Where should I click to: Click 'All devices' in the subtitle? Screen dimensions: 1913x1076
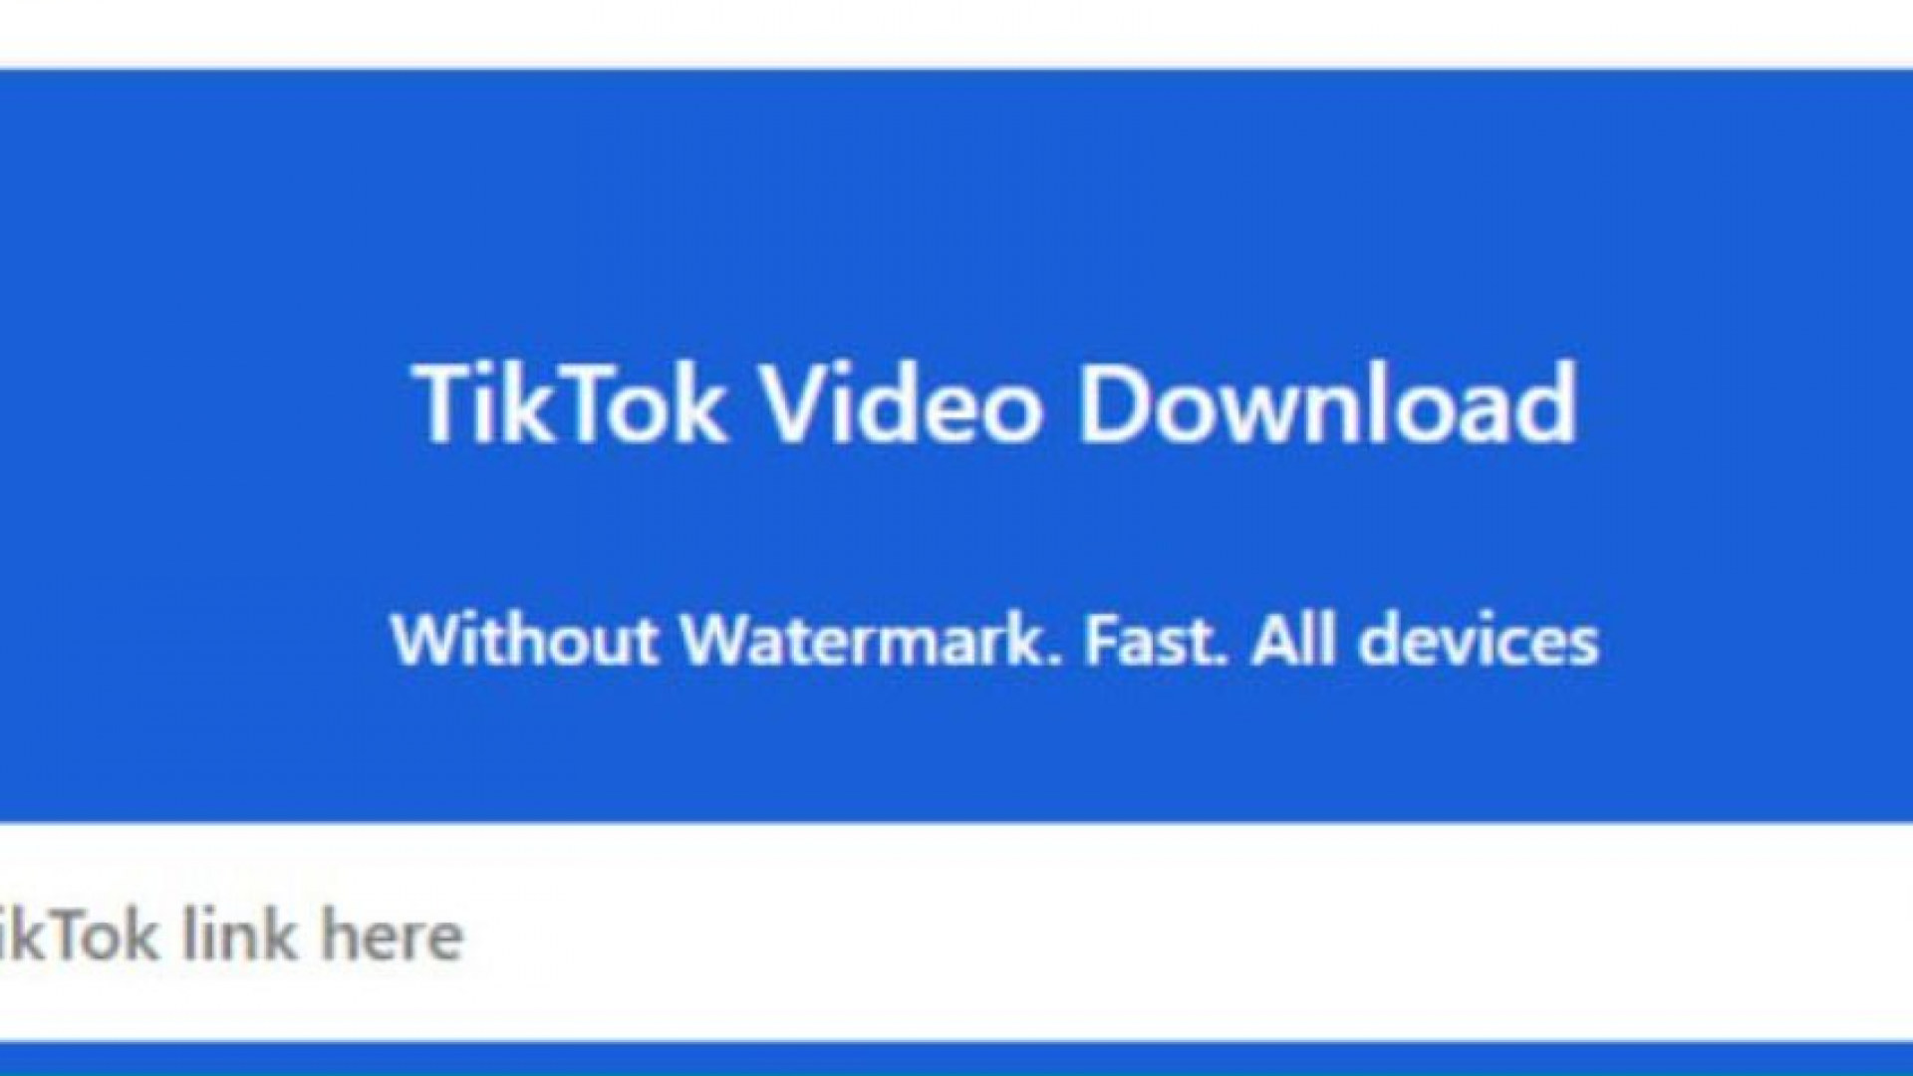(1426, 640)
